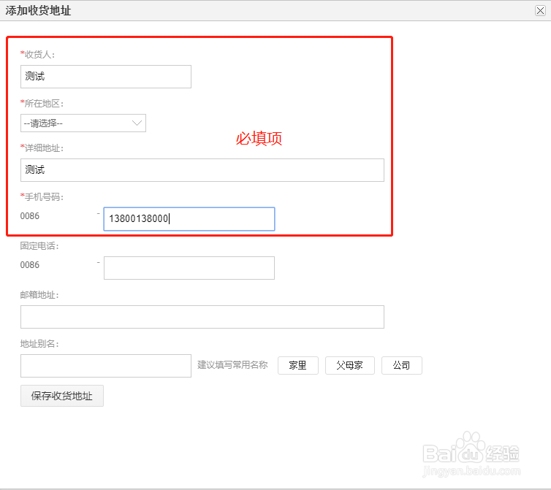
Task: Click the 建议填写常用名称 hint text
Action: tap(232, 365)
